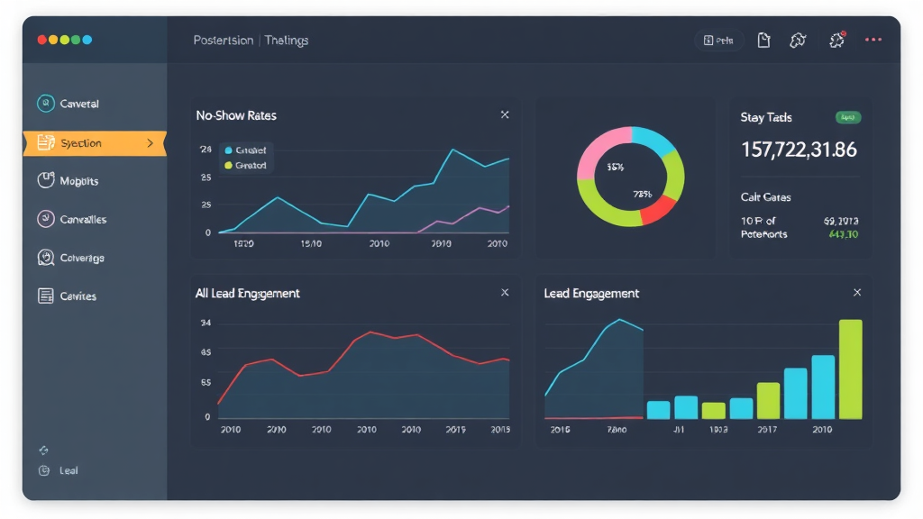
Task: Select the Cavites menu label
Action: 78,296
